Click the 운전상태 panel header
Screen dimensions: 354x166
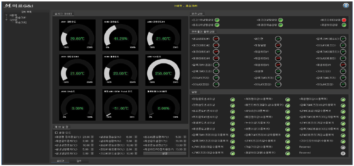pyautogui.click(x=197, y=14)
